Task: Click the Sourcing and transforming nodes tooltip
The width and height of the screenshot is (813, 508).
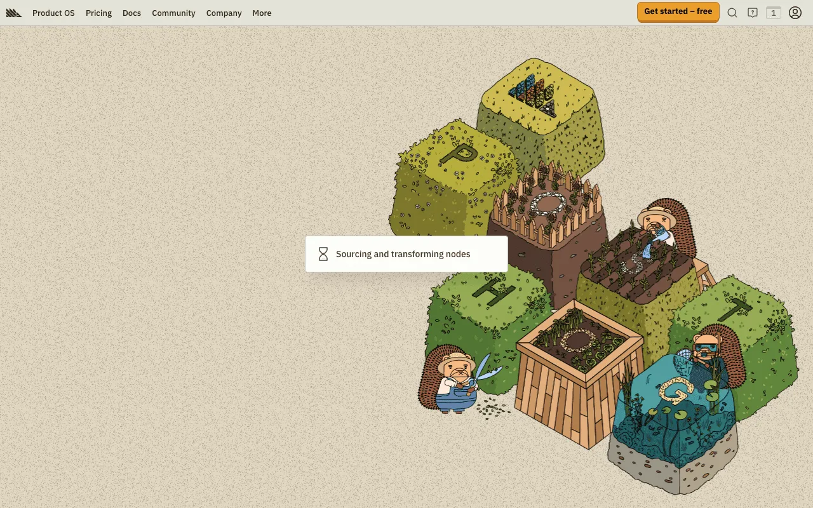Action: coord(406,253)
